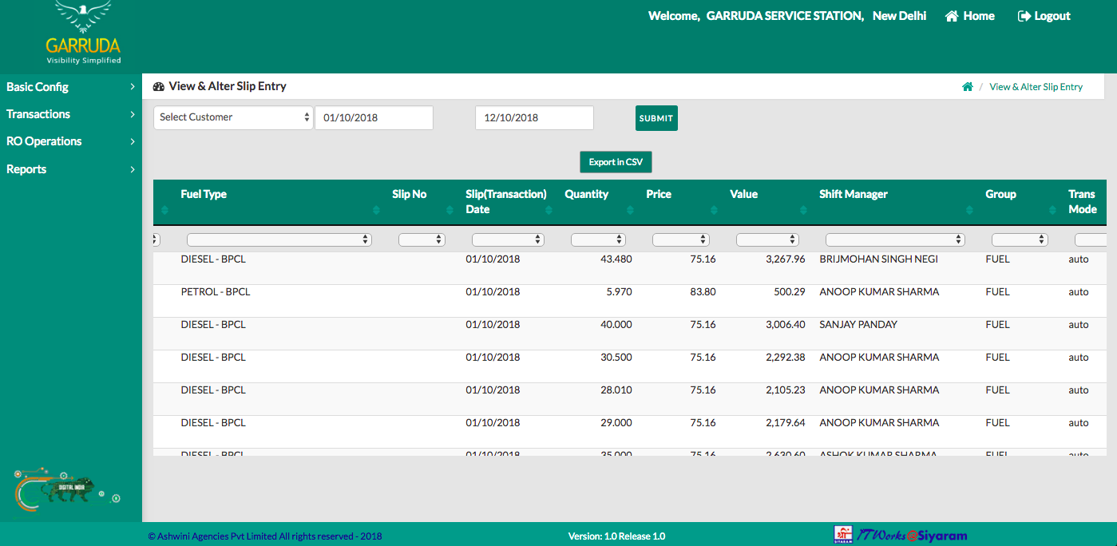Click the Digital India logo in sidebar
The image size is (1117, 546).
pyautogui.click(x=67, y=489)
